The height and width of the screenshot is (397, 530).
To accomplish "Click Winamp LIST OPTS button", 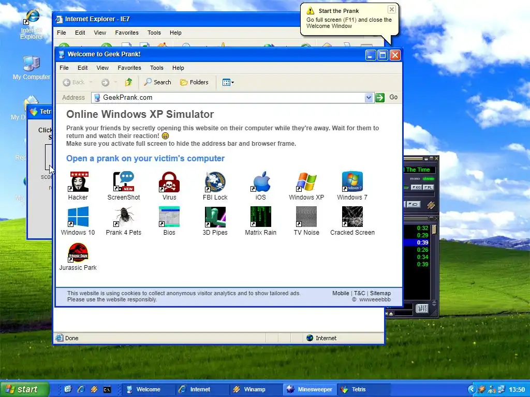I will point(422,308).
